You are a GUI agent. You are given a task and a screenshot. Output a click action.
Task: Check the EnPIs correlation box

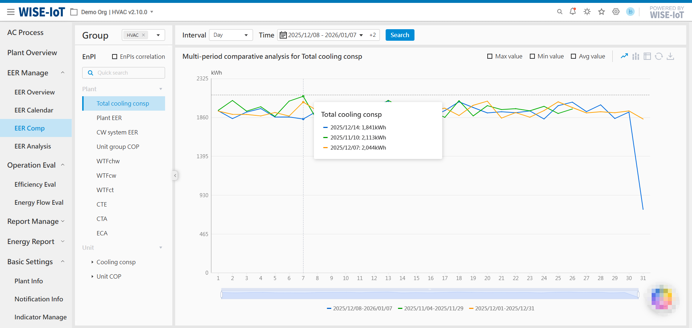(115, 57)
